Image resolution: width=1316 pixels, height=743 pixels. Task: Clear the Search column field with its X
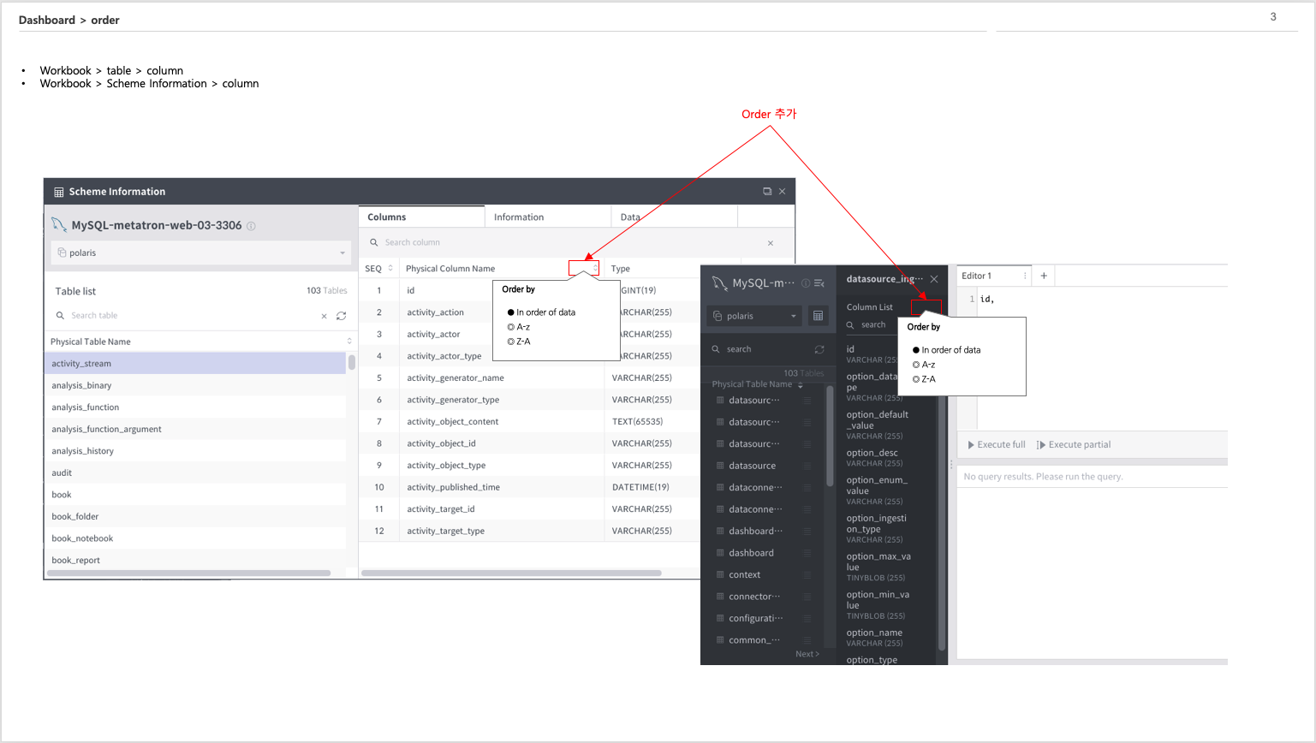771,243
